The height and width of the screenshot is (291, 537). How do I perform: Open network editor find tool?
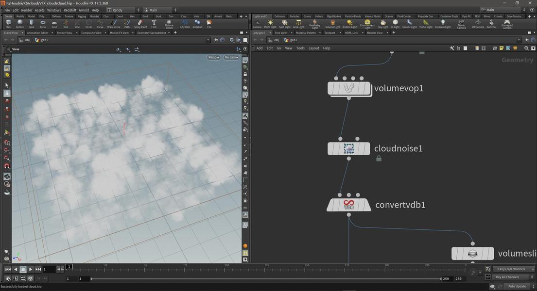point(526,48)
